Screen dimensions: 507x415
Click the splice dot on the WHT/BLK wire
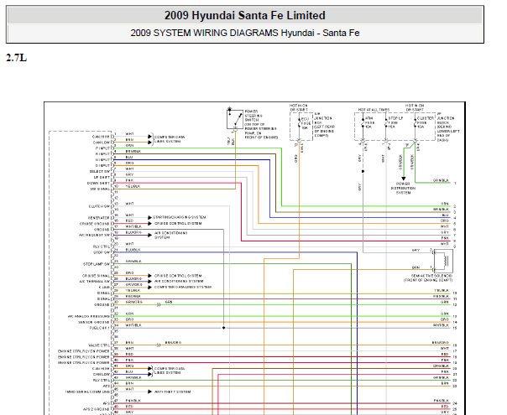224,328
